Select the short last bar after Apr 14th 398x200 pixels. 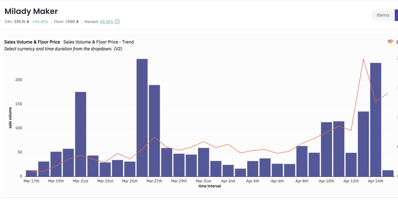click(388, 174)
